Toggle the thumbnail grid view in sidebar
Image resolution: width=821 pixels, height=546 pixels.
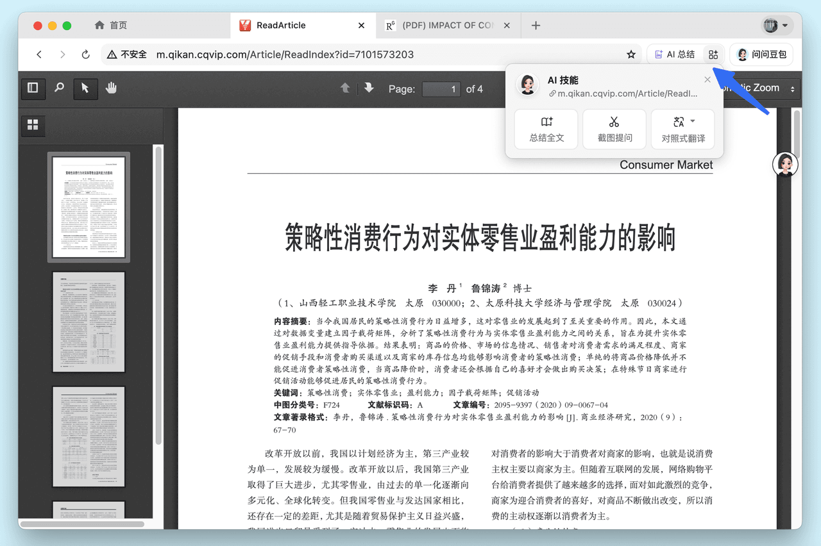coord(33,126)
